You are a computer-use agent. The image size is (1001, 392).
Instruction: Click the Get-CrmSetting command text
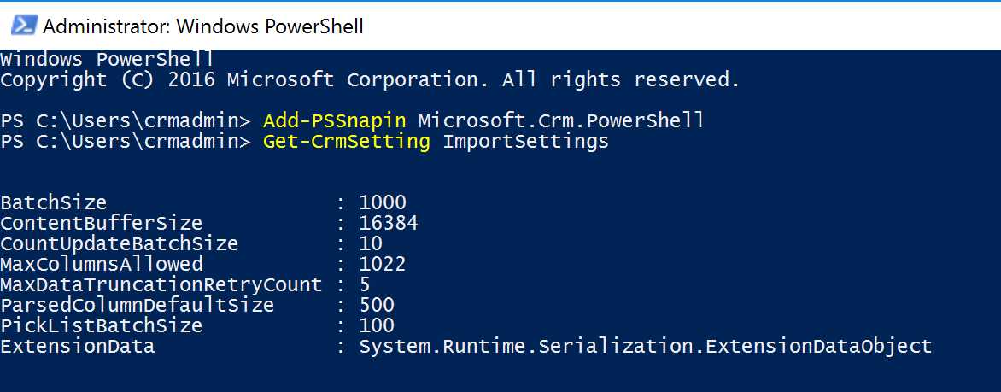pyautogui.click(x=346, y=141)
